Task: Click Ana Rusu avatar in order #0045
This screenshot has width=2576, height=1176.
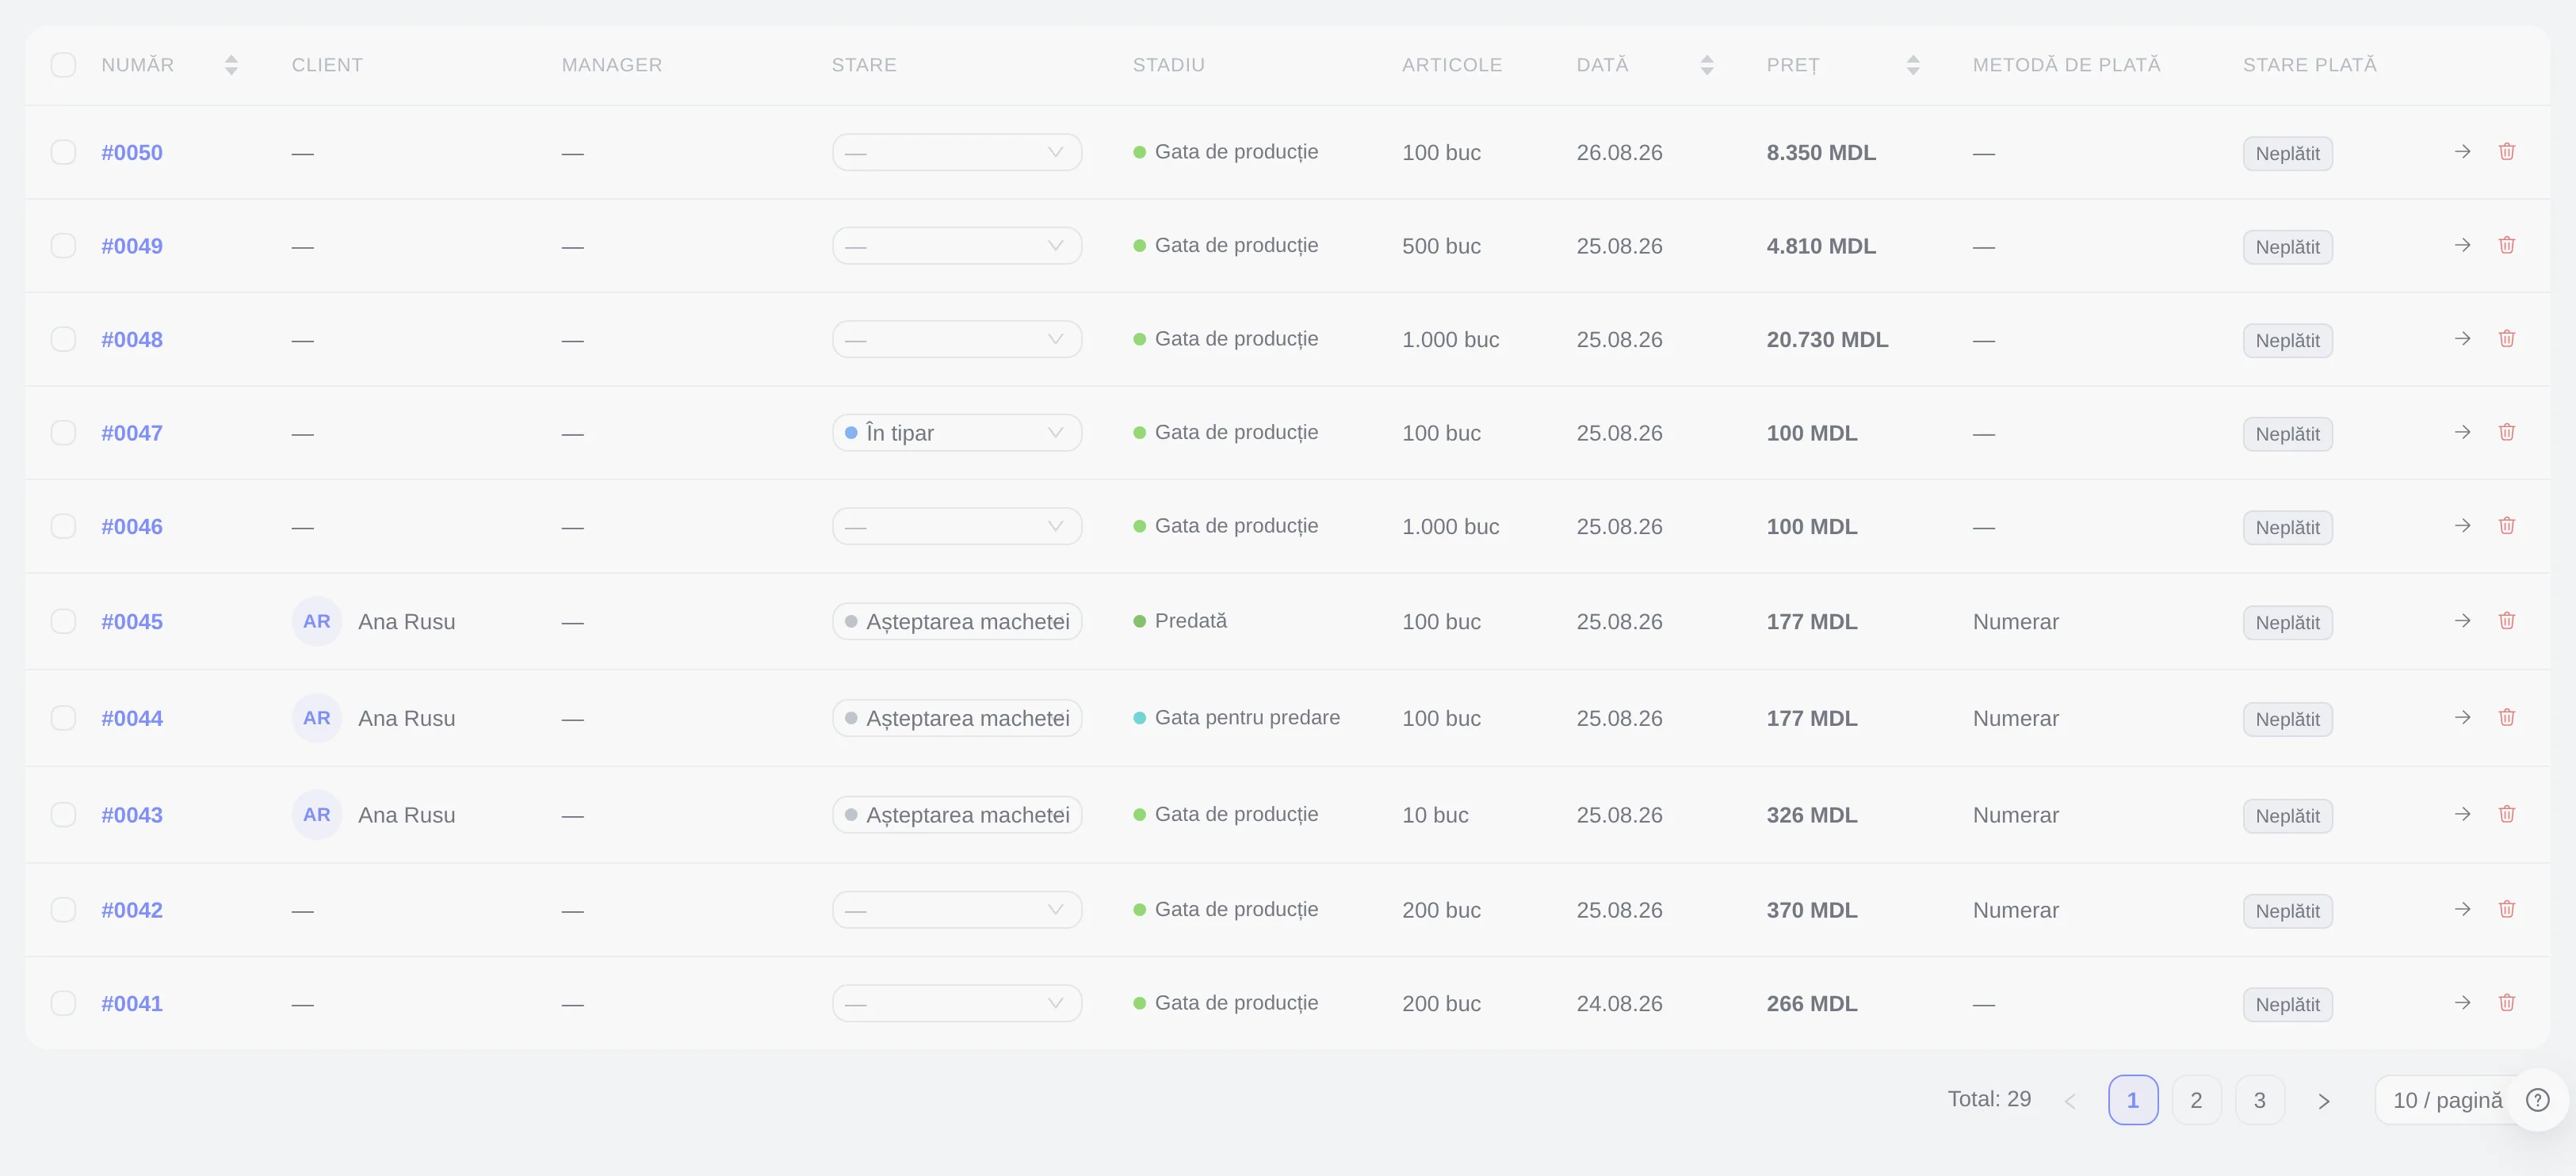Action: point(317,621)
